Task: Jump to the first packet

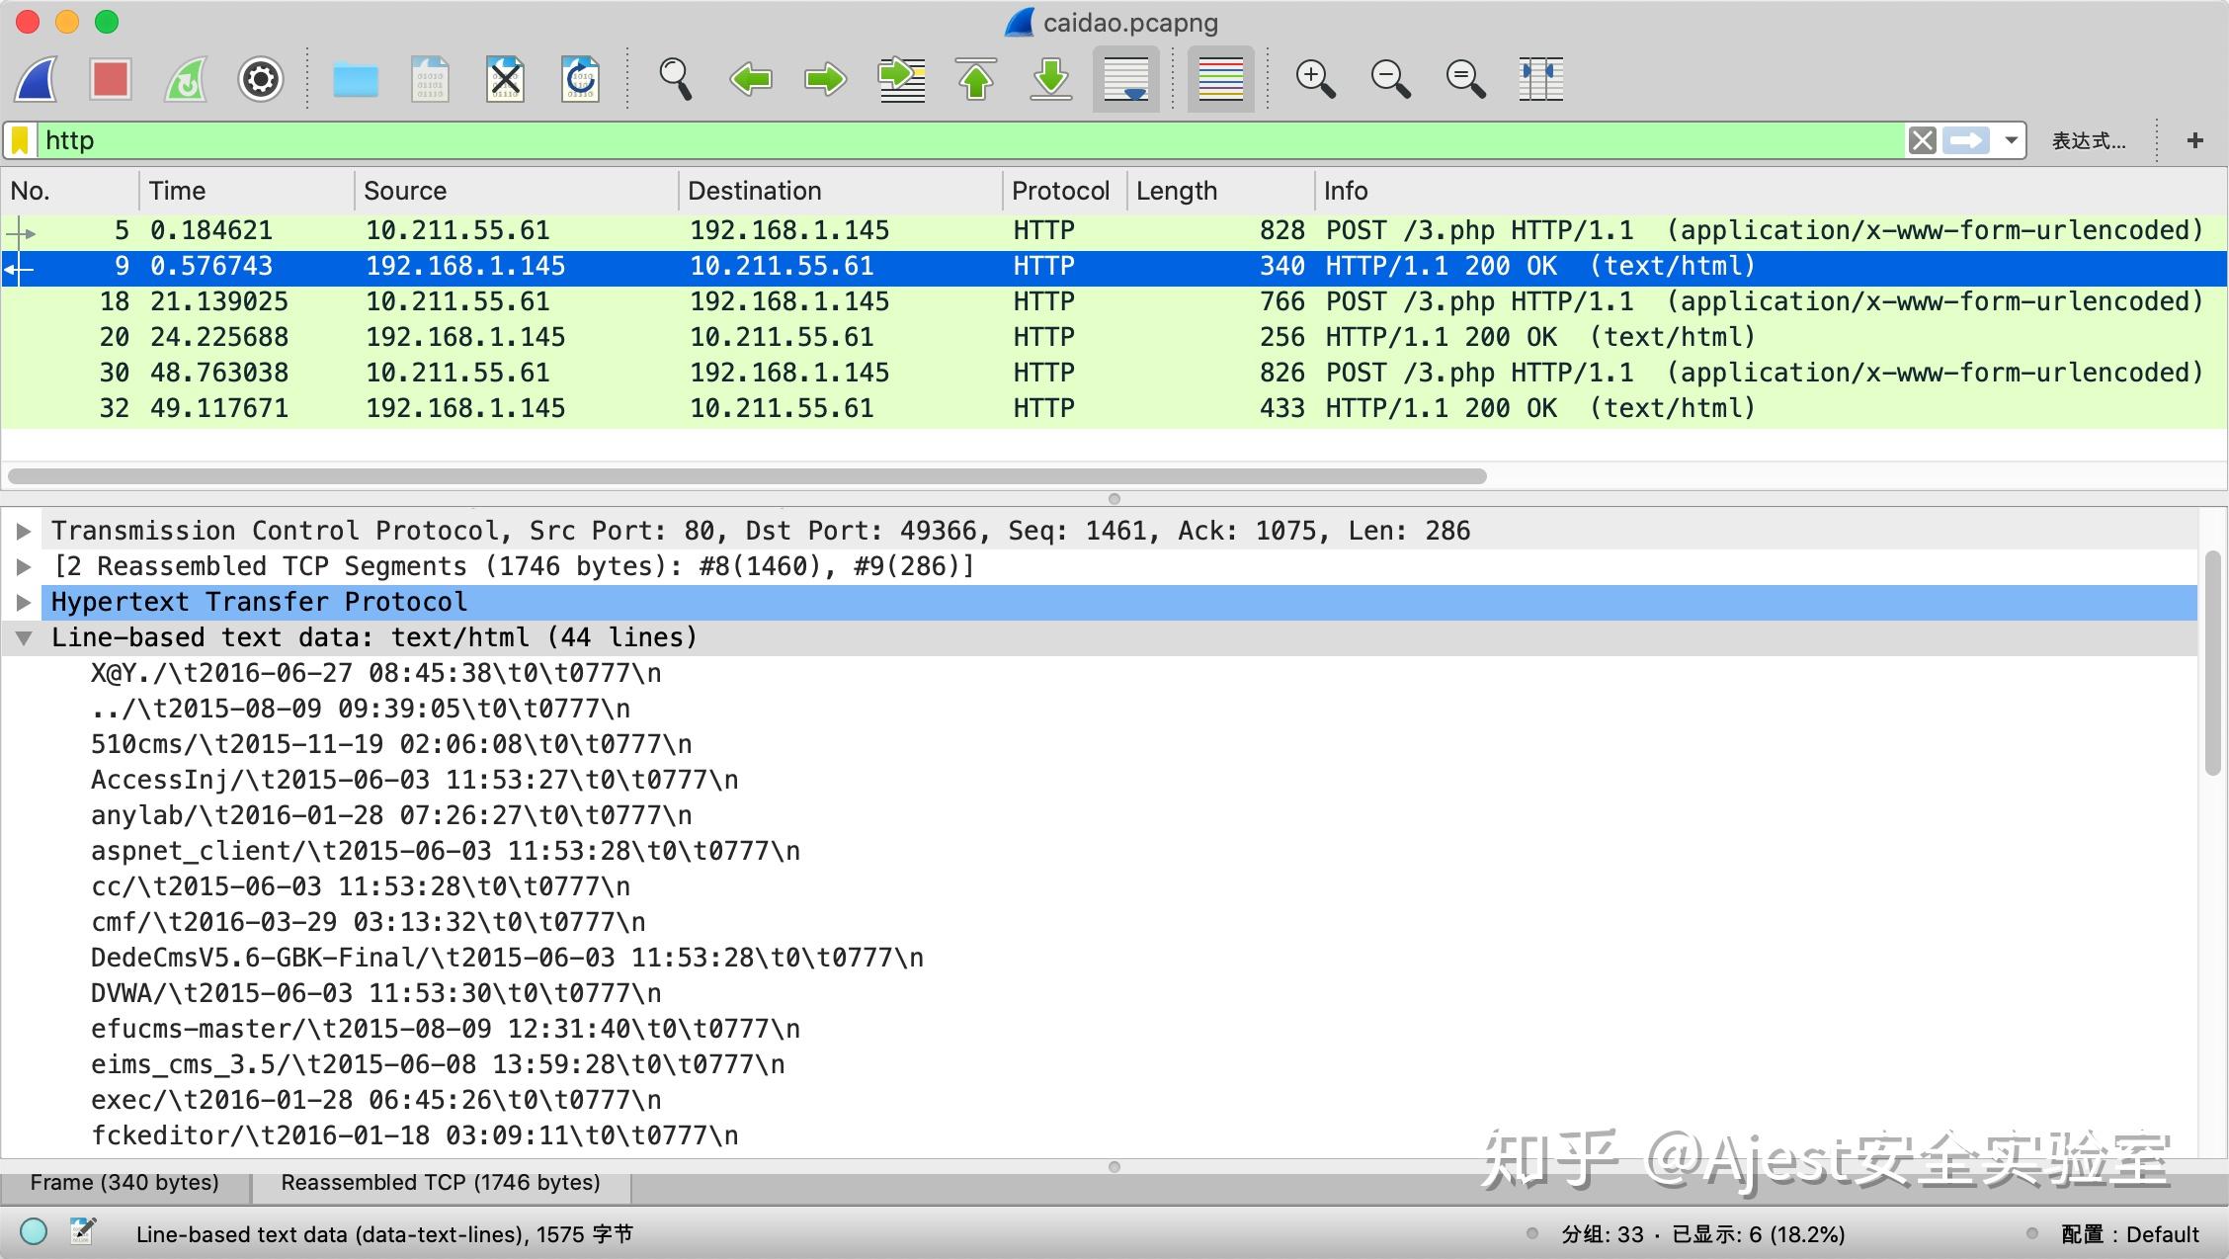Action: 976,79
